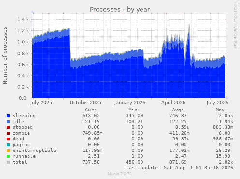Screen dimensions: 240x179
Task: Select the 'uninterruptible' legend label
Action: pos(34,151)
